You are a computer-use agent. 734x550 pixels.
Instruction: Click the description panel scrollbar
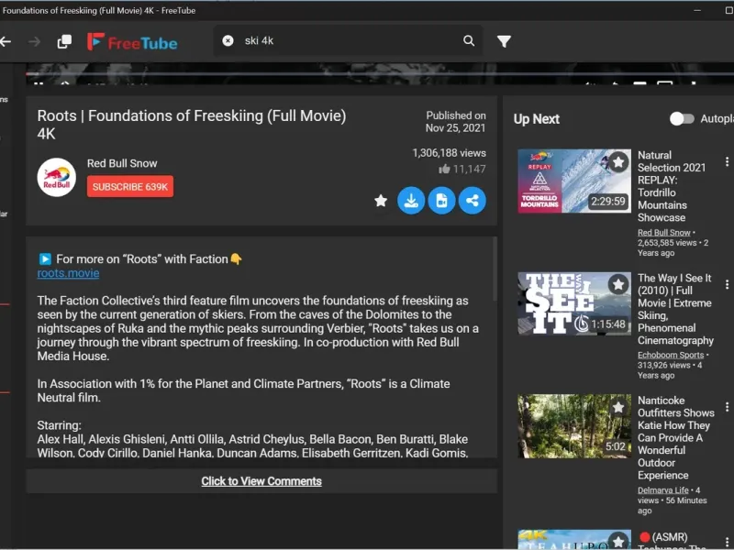click(495, 269)
